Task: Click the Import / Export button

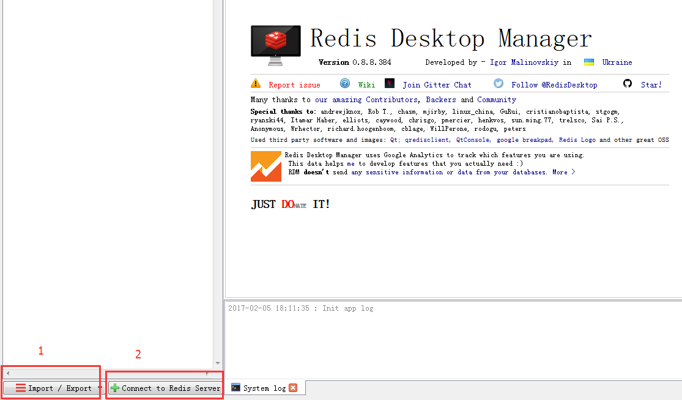Action: tap(53, 388)
